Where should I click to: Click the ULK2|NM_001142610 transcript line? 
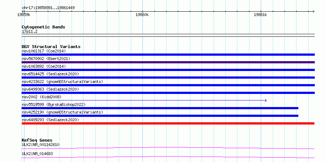click(x=168, y=148)
